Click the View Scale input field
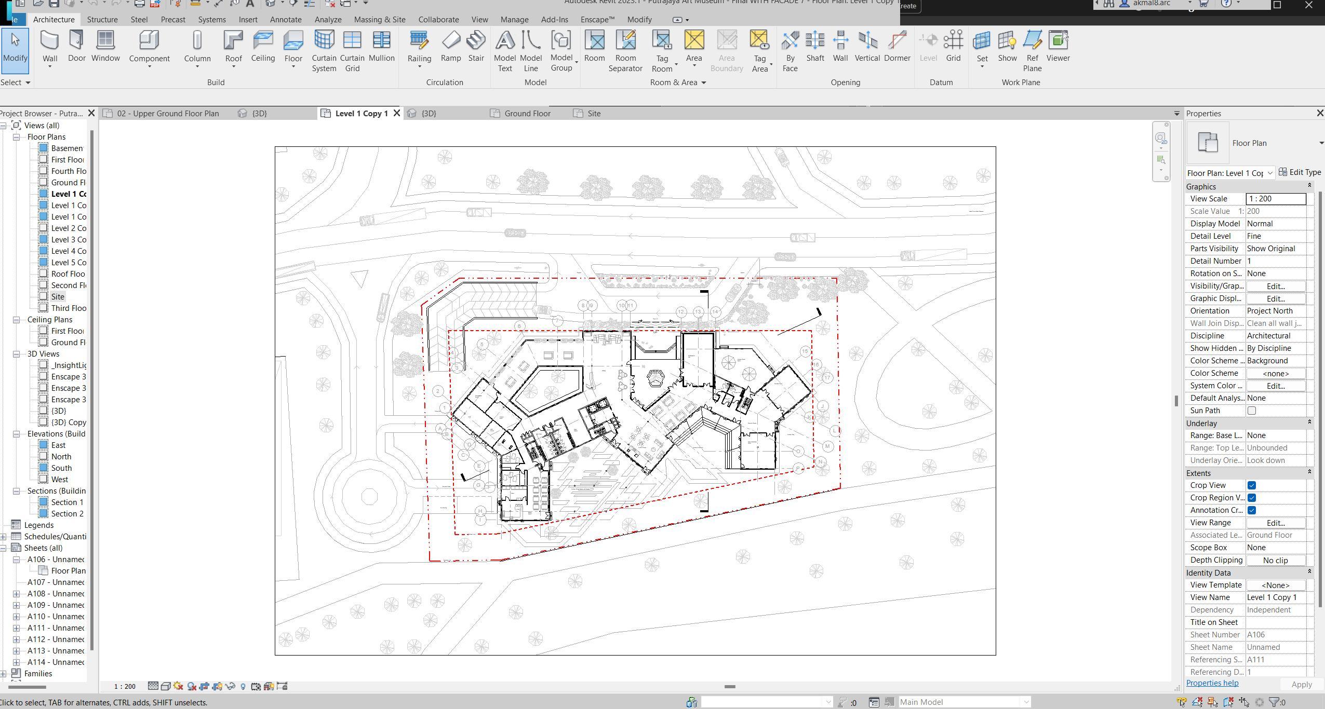1325x709 pixels. 1276,199
